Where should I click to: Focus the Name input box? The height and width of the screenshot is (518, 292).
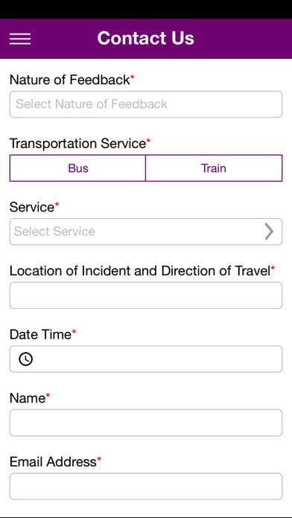click(146, 423)
